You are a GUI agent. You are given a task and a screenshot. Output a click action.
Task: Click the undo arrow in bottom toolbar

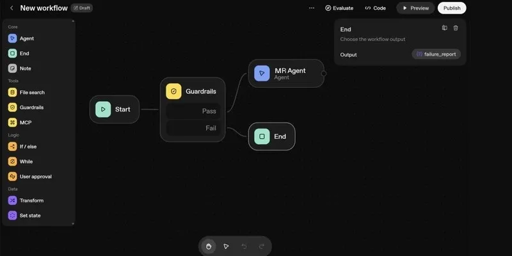coord(244,246)
